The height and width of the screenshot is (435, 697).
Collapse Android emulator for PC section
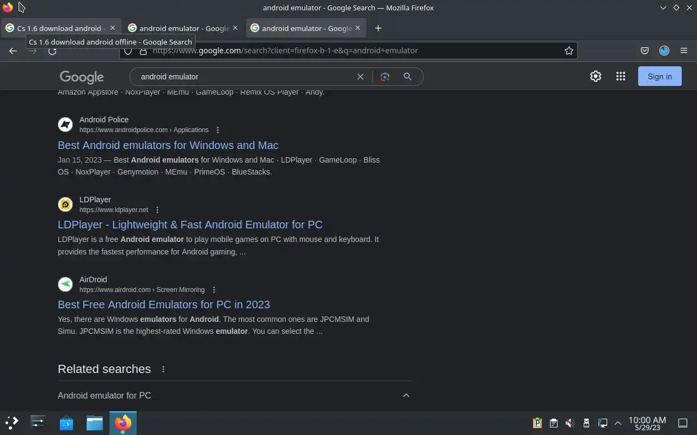click(406, 395)
